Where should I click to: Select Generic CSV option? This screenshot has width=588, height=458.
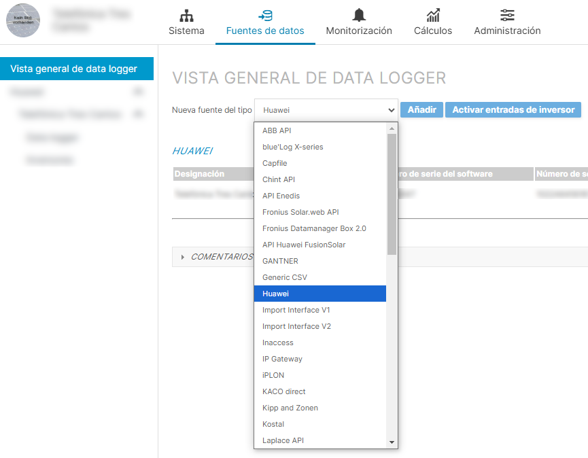click(320, 277)
